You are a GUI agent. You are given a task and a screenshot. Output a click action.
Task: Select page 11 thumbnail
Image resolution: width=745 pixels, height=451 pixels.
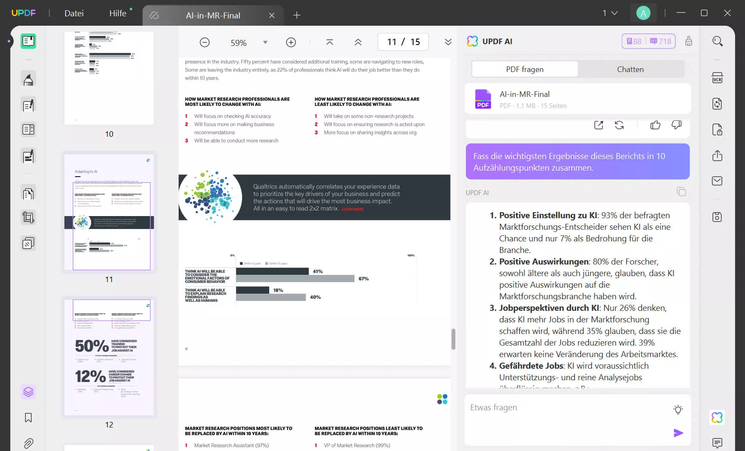tap(109, 213)
